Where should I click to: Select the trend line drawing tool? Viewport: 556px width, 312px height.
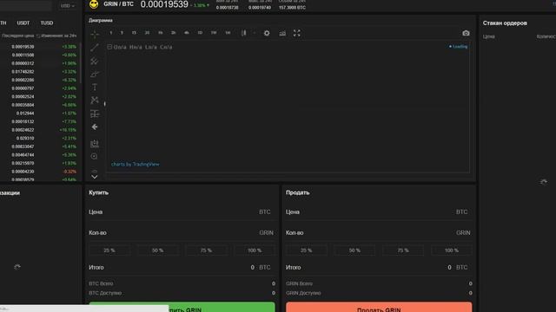click(95, 48)
